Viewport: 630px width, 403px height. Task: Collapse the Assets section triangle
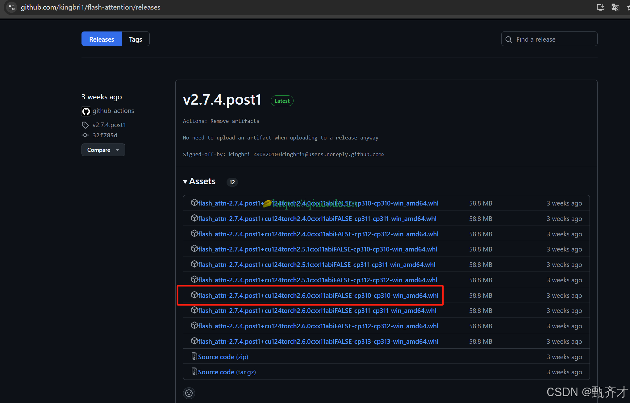pyautogui.click(x=185, y=182)
